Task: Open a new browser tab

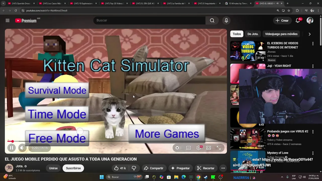Action: click(x=288, y=4)
